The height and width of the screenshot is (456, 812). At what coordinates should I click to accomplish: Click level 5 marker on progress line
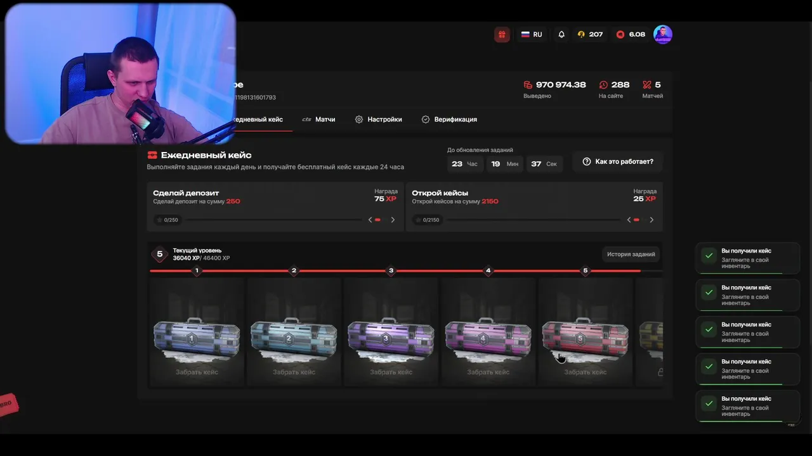pyautogui.click(x=585, y=270)
